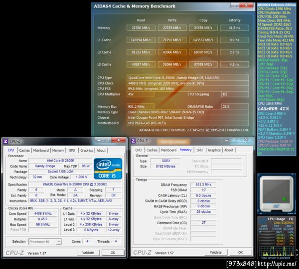Click the Intel Core i5 logo badge
The height and width of the screenshot is (269, 299).
coord(108,169)
